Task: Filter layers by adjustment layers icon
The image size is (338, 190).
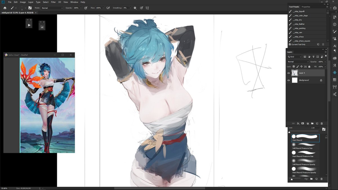Action: click(x=309, y=57)
